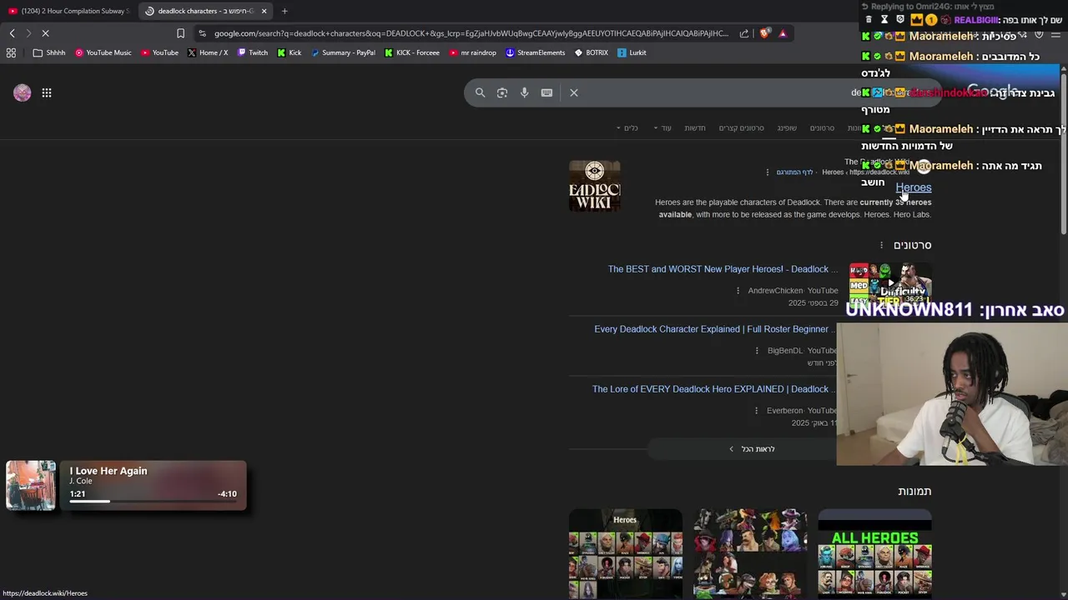Open options menu for Deadlock Wiki result
This screenshot has width=1068, height=600.
click(768, 172)
